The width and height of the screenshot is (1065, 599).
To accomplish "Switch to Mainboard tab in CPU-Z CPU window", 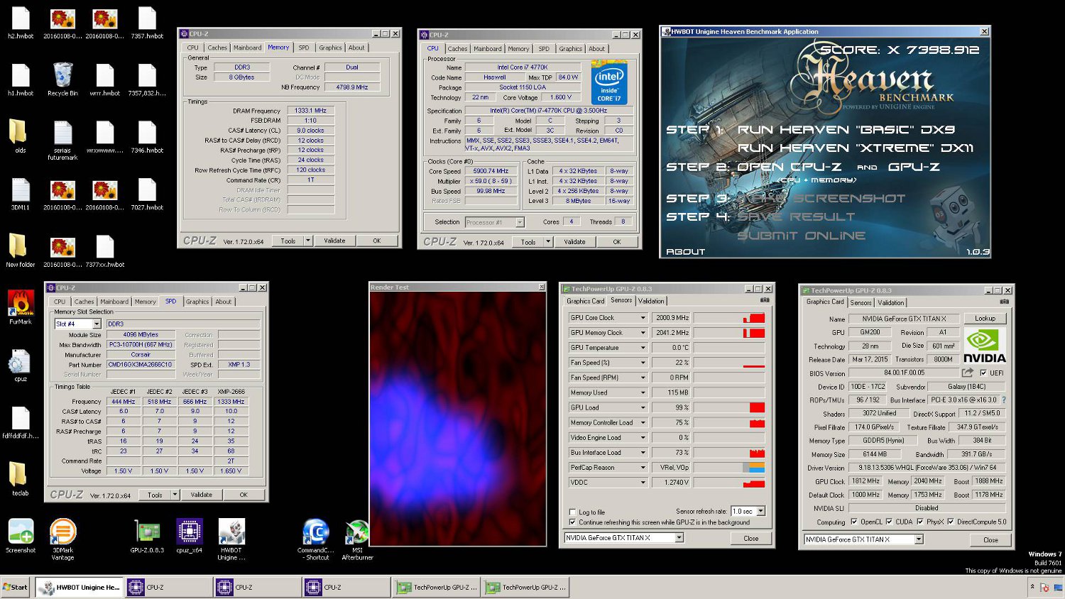I will point(488,49).
